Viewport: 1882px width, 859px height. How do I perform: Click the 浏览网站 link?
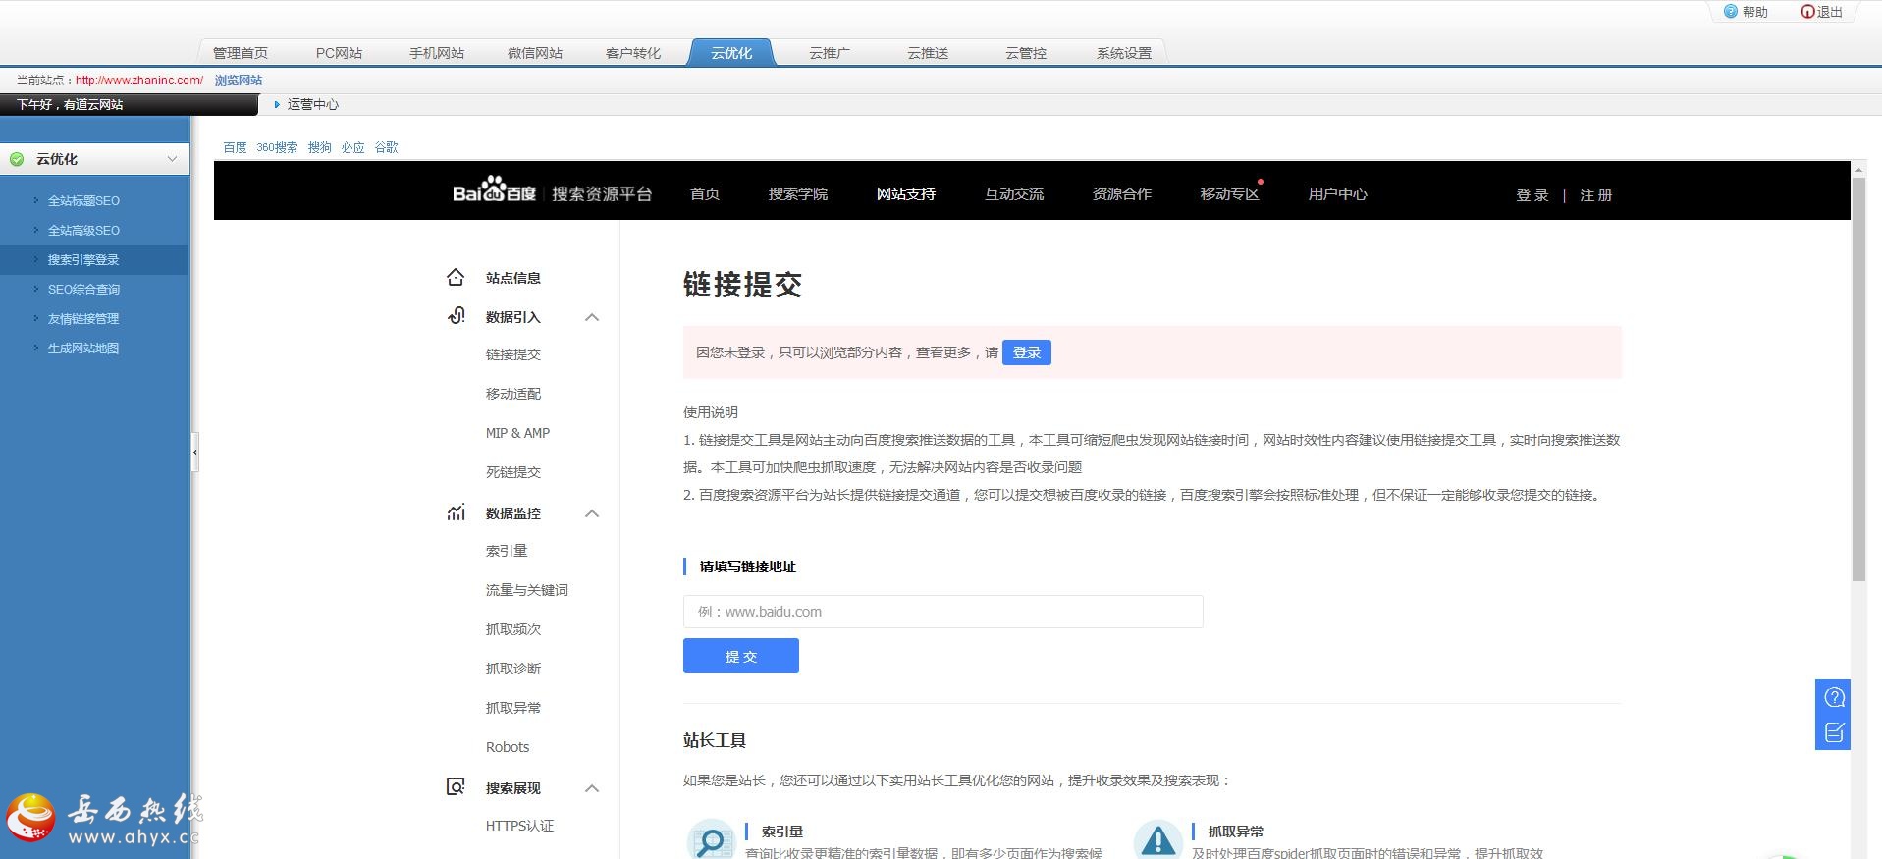coord(239,81)
